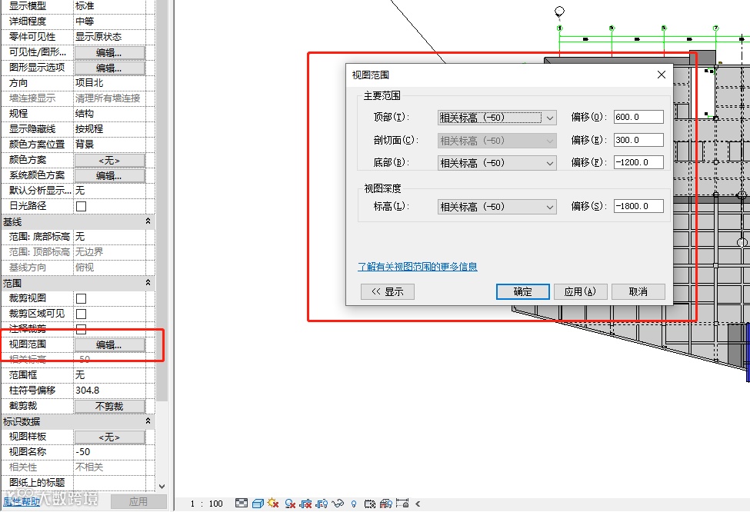Select the 规程 value 结构

click(x=109, y=114)
